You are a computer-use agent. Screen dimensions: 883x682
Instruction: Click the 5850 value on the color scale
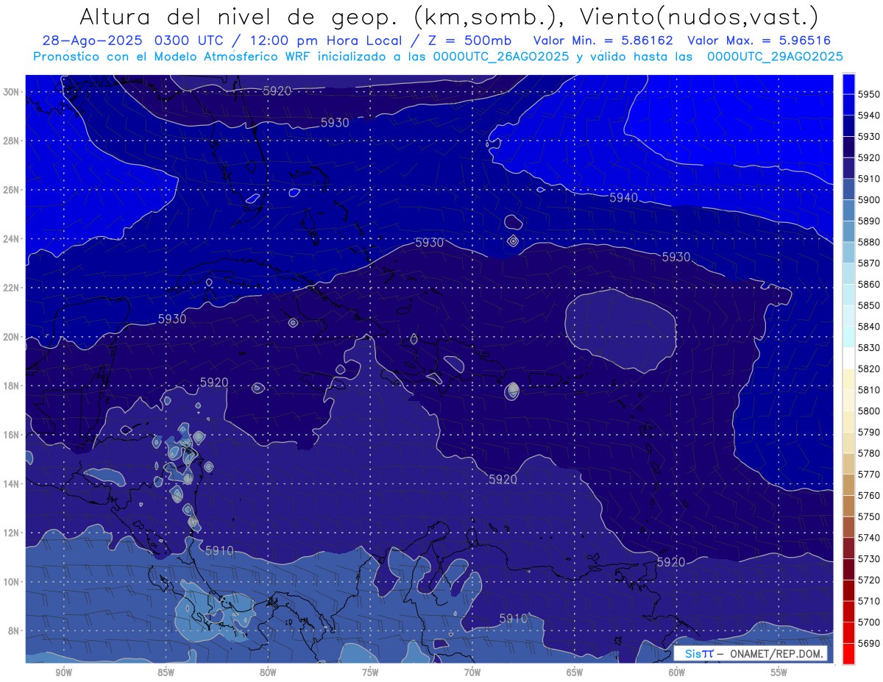869,305
